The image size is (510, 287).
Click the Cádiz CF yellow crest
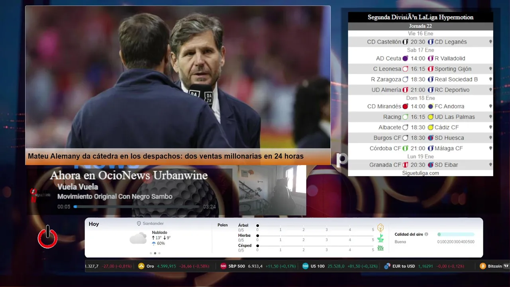click(430, 127)
